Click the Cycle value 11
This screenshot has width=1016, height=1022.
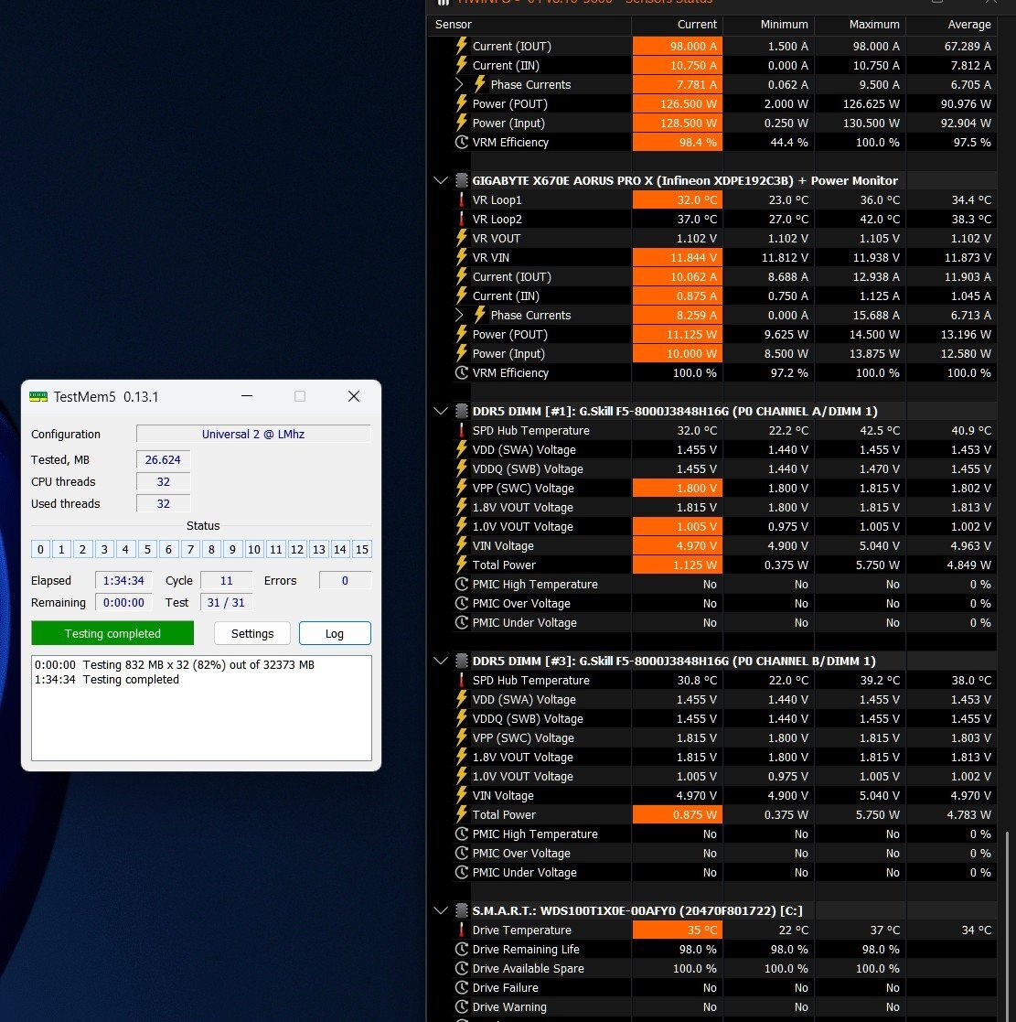226,580
